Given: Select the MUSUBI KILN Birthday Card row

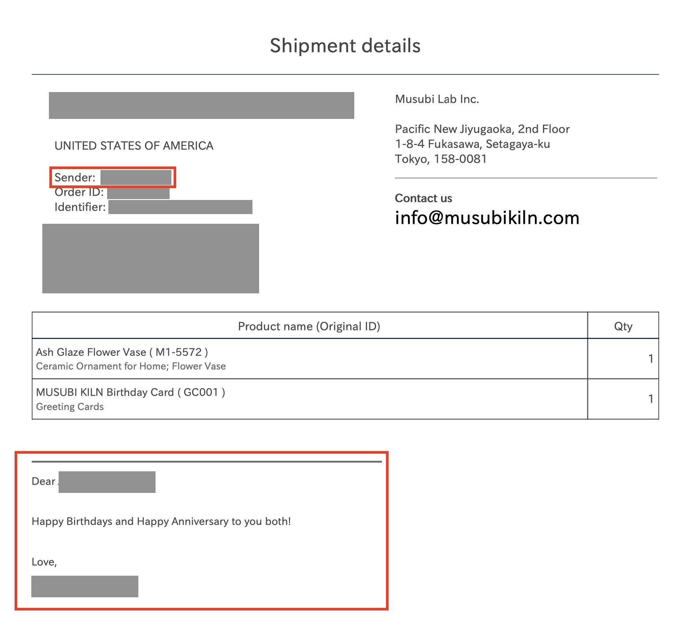Looking at the screenshot, I should point(345,399).
